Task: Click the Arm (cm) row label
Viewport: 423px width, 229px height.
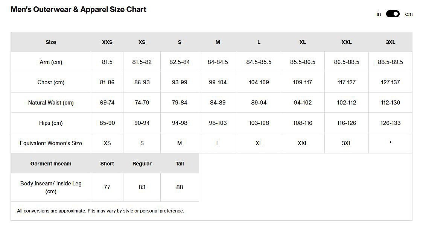Action: (51, 62)
